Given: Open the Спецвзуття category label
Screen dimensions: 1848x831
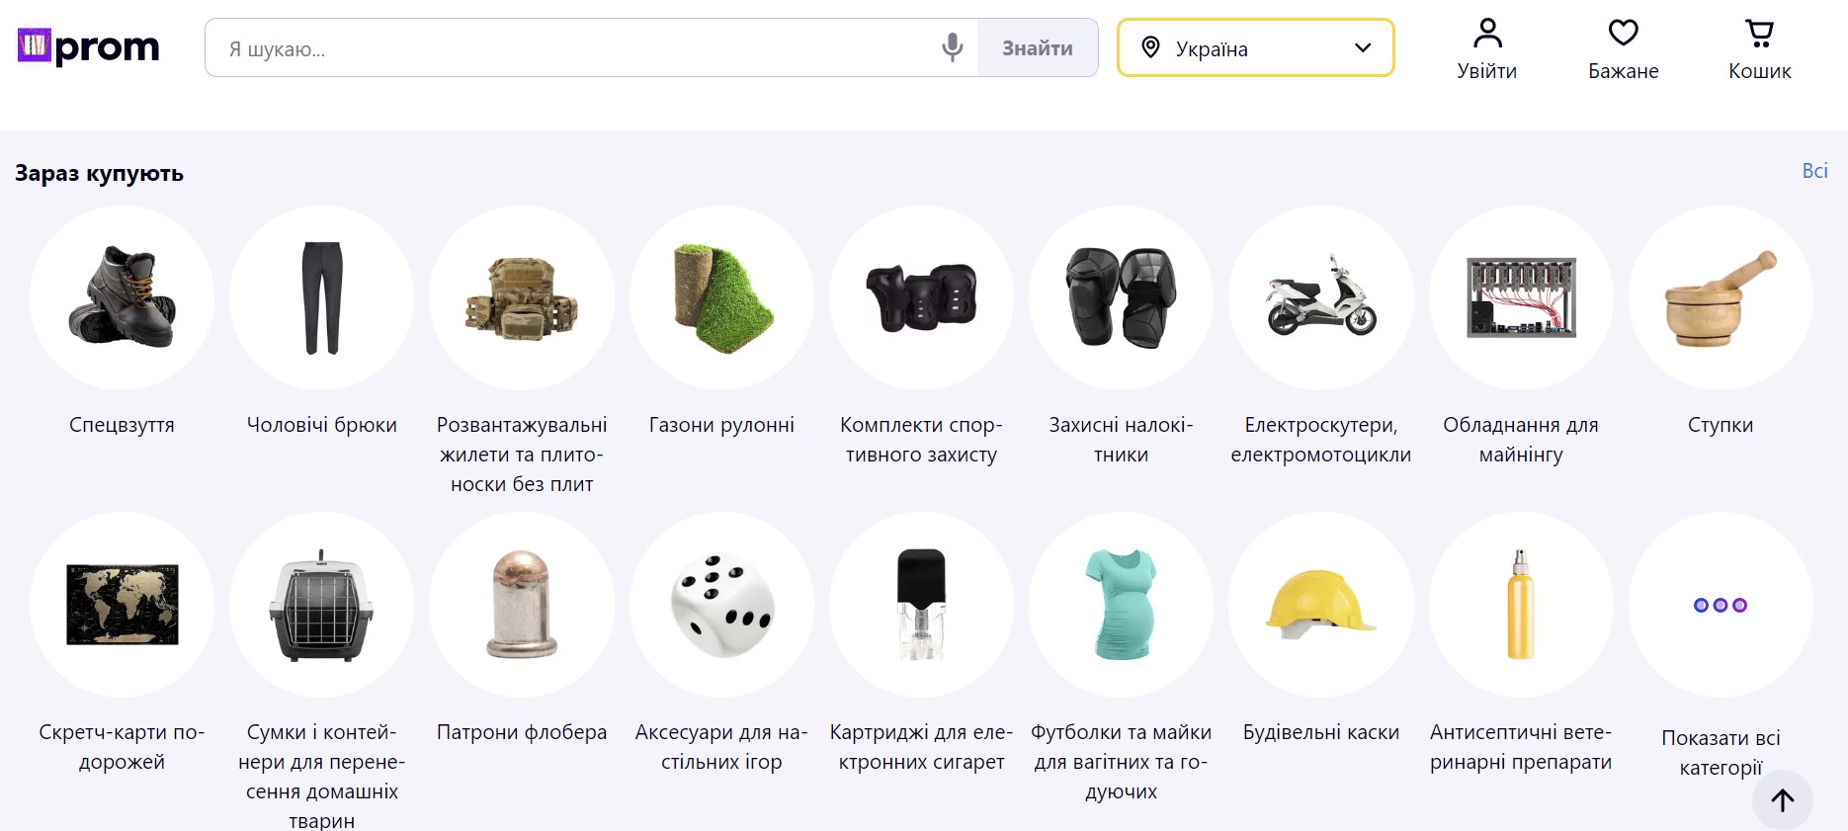Looking at the screenshot, I should tap(122, 425).
